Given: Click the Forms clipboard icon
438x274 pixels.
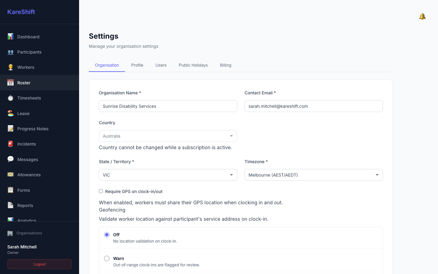Looking at the screenshot, I should (x=10, y=190).
